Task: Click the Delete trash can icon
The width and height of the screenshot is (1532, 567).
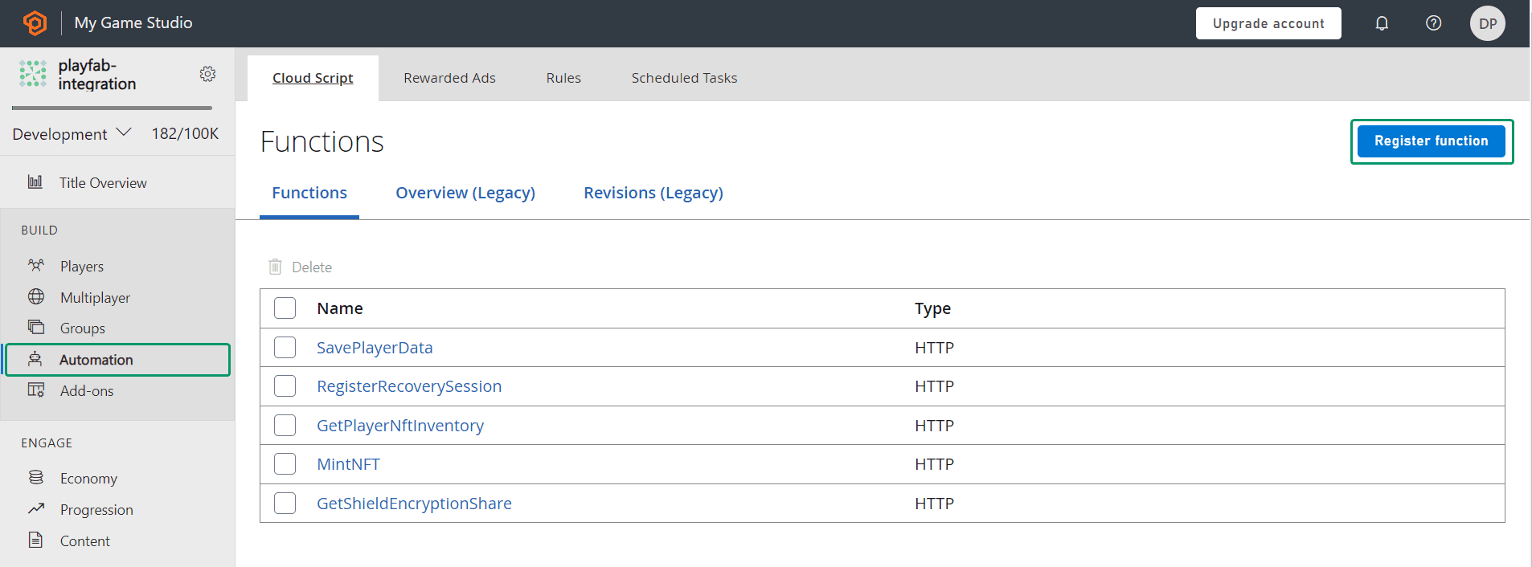Action: point(275,267)
